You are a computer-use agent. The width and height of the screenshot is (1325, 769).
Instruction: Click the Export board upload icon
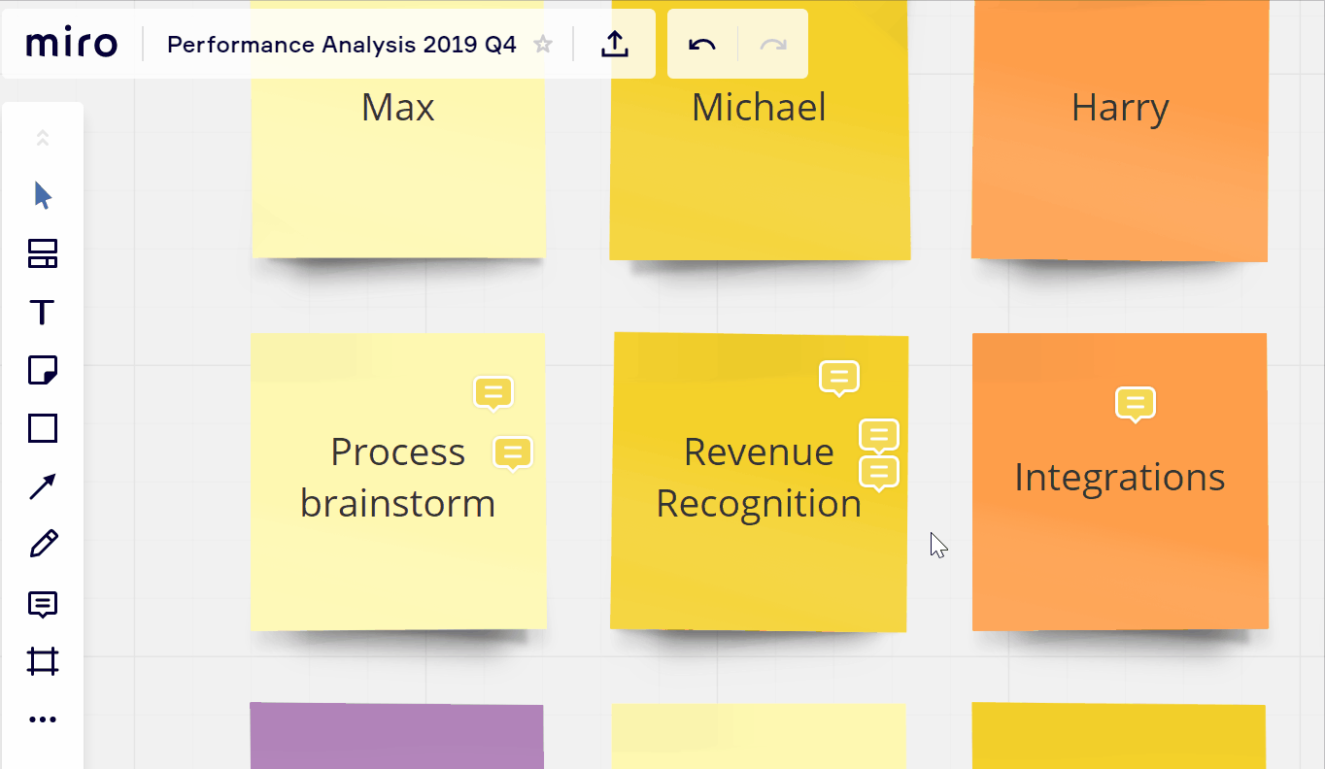pos(615,45)
